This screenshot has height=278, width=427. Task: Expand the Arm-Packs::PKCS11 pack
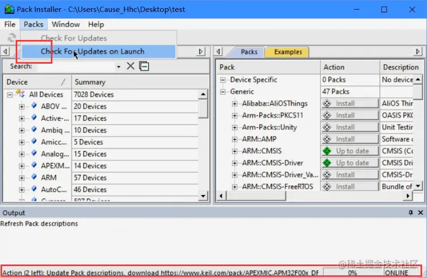[x=235, y=116]
